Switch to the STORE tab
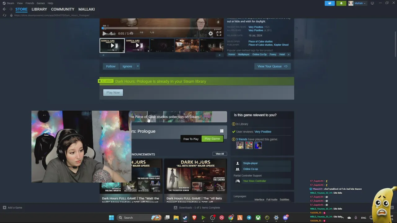 click(21, 9)
